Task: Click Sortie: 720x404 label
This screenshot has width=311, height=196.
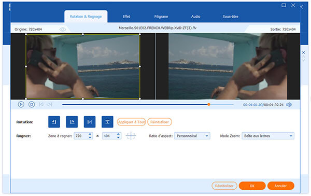Action: tap(283, 30)
